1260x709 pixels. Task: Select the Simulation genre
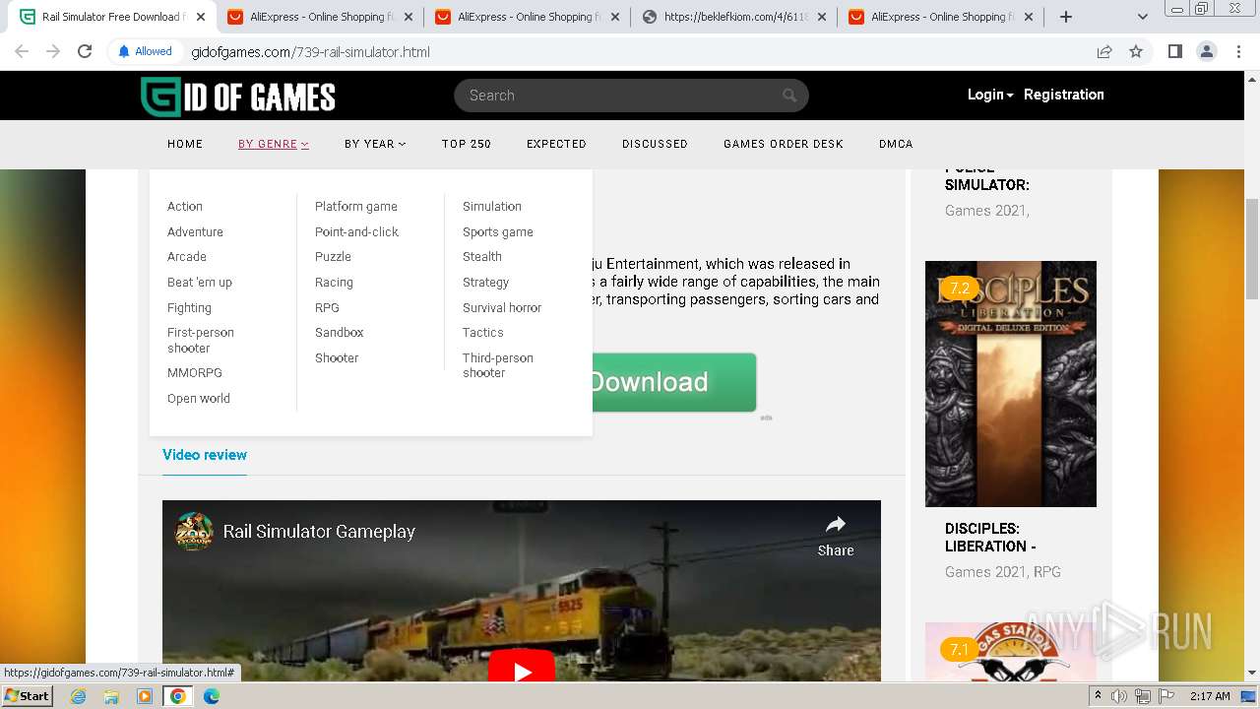[492, 206]
